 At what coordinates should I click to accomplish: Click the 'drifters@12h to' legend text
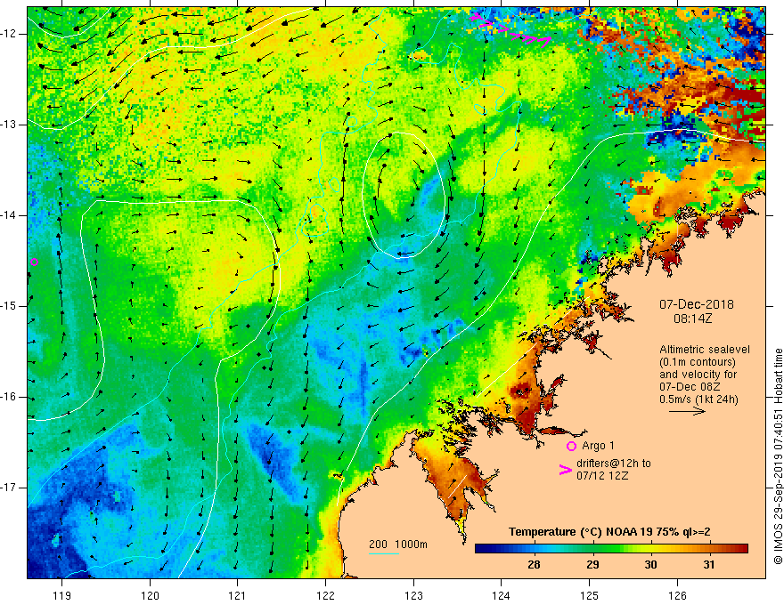[614, 464]
